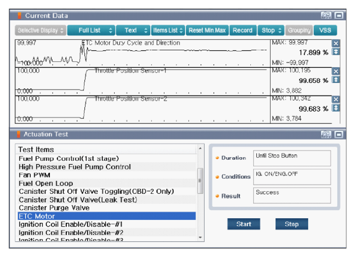Select Fan PWM in test items

pyautogui.click(x=35, y=175)
